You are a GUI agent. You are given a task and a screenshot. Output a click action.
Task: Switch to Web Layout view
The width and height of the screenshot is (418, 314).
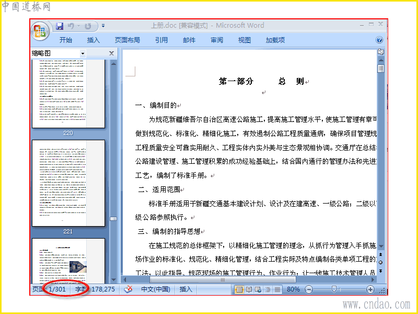click(x=258, y=289)
